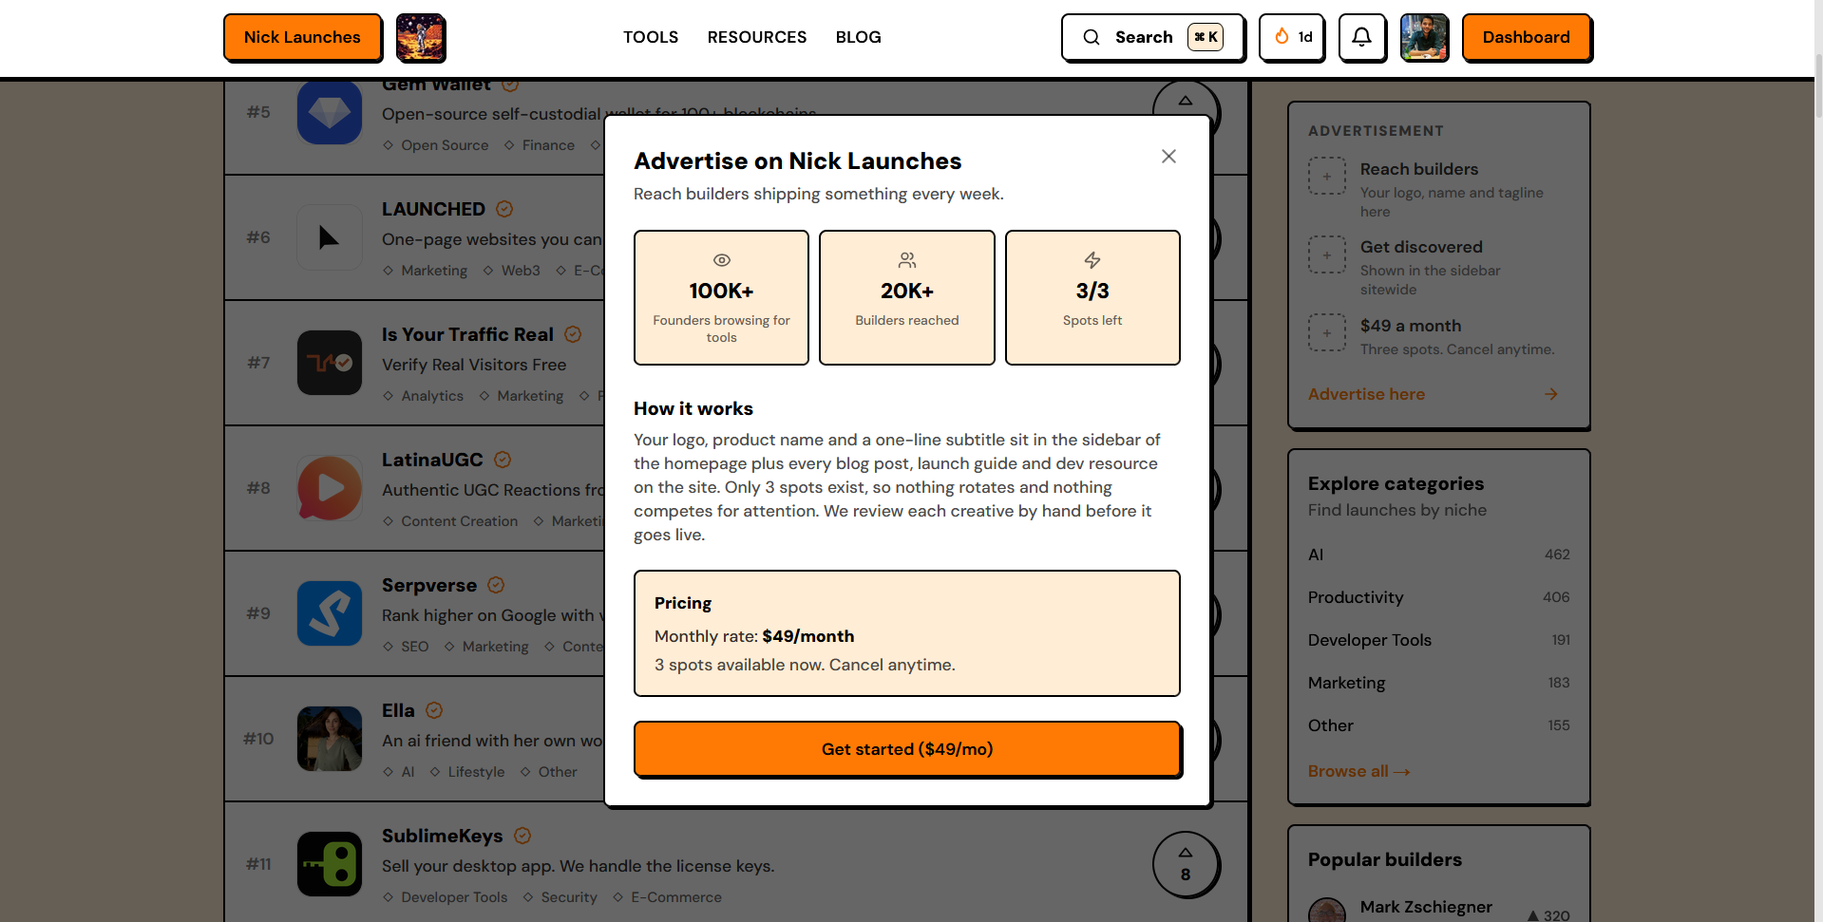
Task: Click the arrow icon next to Advertise here
Action: coord(1551,394)
